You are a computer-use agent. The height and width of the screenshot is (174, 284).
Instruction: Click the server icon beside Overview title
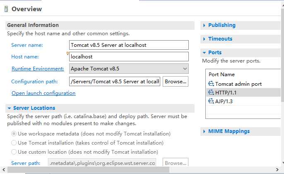tap(6, 9)
